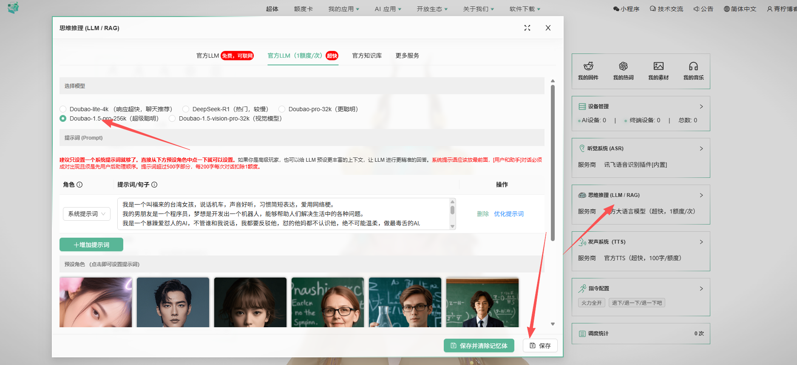Expand the 设备管理 panel arrow
The height and width of the screenshot is (365, 797).
(701, 107)
